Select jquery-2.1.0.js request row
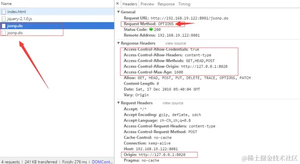 [57, 19]
